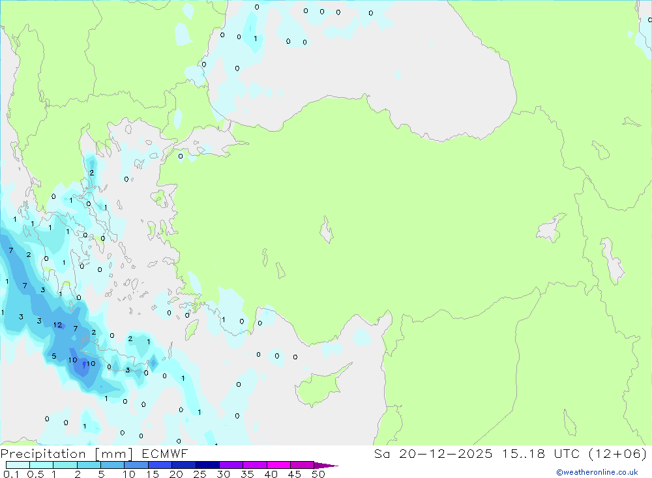
Task: Click the legend label '25'
Action: click(x=200, y=474)
